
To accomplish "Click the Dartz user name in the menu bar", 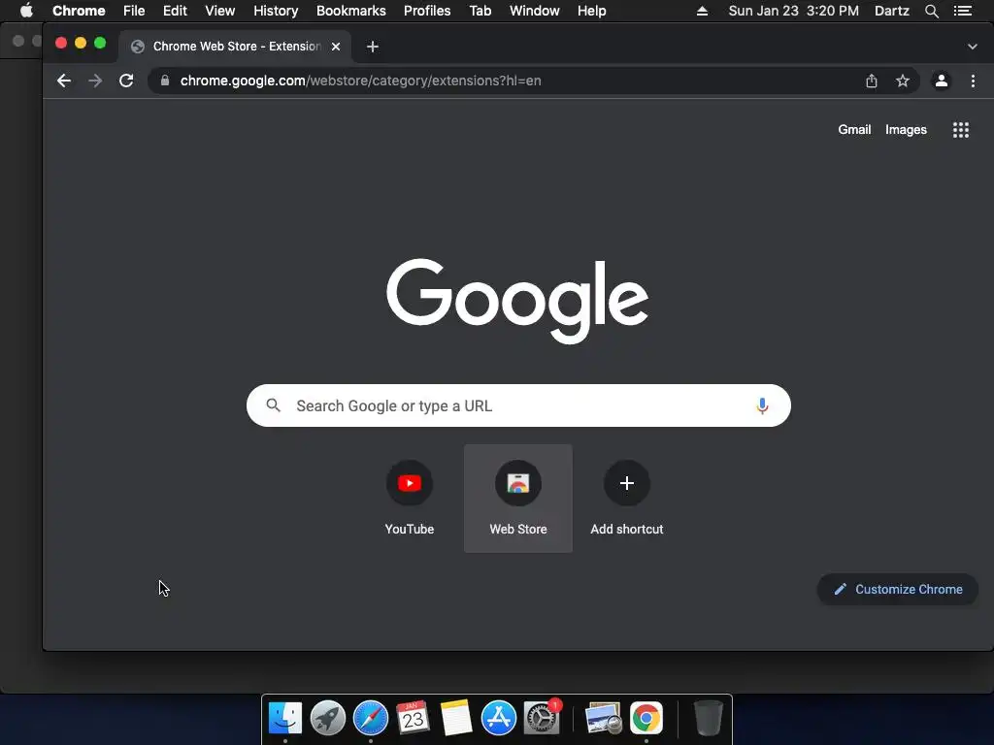I will (892, 11).
